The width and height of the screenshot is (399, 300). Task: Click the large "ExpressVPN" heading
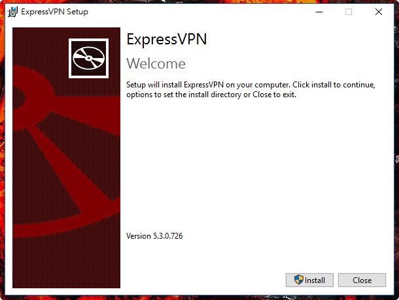[x=166, y=39]
